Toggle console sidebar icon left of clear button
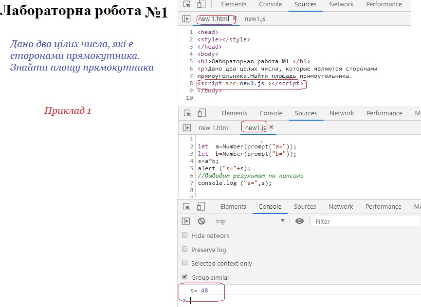The width and height of the screenshot is (421, 307). click(186, 221)
